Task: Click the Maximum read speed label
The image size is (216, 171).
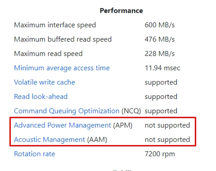Action: (48, 54)
